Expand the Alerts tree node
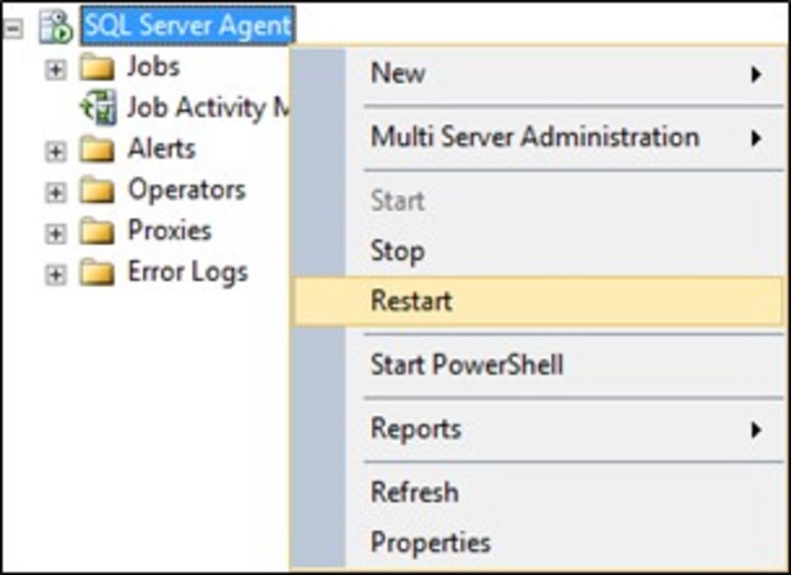The width and height of the screenshot is (791, 575). tap(55, 150)
